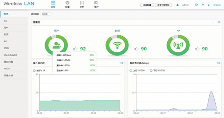The height and width of the screenshot is (118, 224).
Task: Click the AP antenna health donut icon
Action: coord(178,45)
